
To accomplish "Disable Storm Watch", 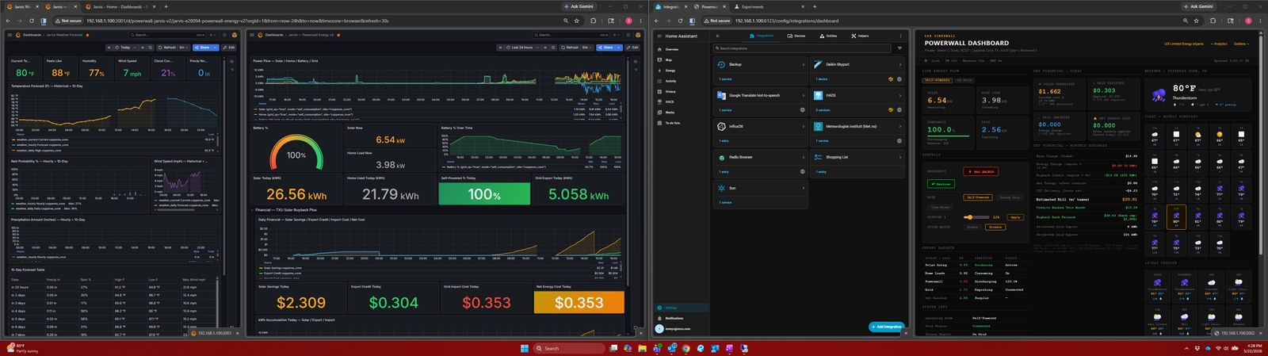I will coord(995,227).
